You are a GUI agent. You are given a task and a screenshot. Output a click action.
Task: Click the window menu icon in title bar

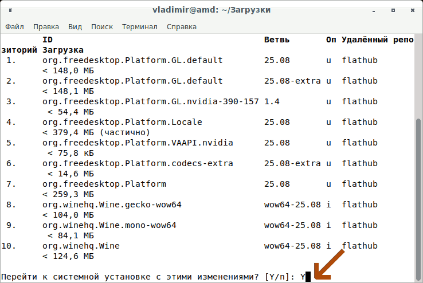(10, 10)
